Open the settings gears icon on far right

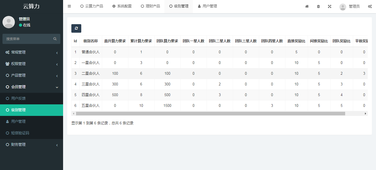click(370, 6)
